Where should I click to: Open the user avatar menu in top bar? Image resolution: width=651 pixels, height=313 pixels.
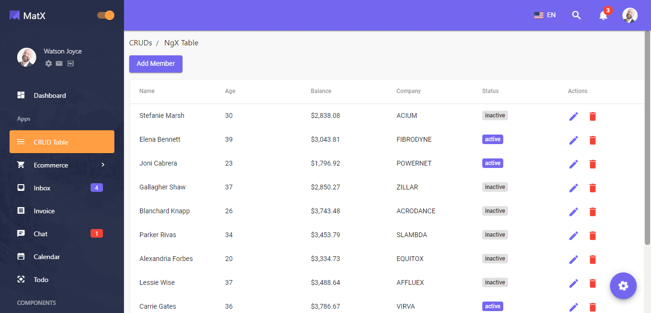click(x=630, y=15)
